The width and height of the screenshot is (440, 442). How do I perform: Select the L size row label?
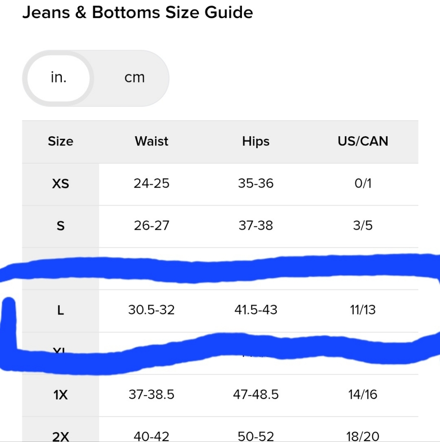tap(61, 310)
